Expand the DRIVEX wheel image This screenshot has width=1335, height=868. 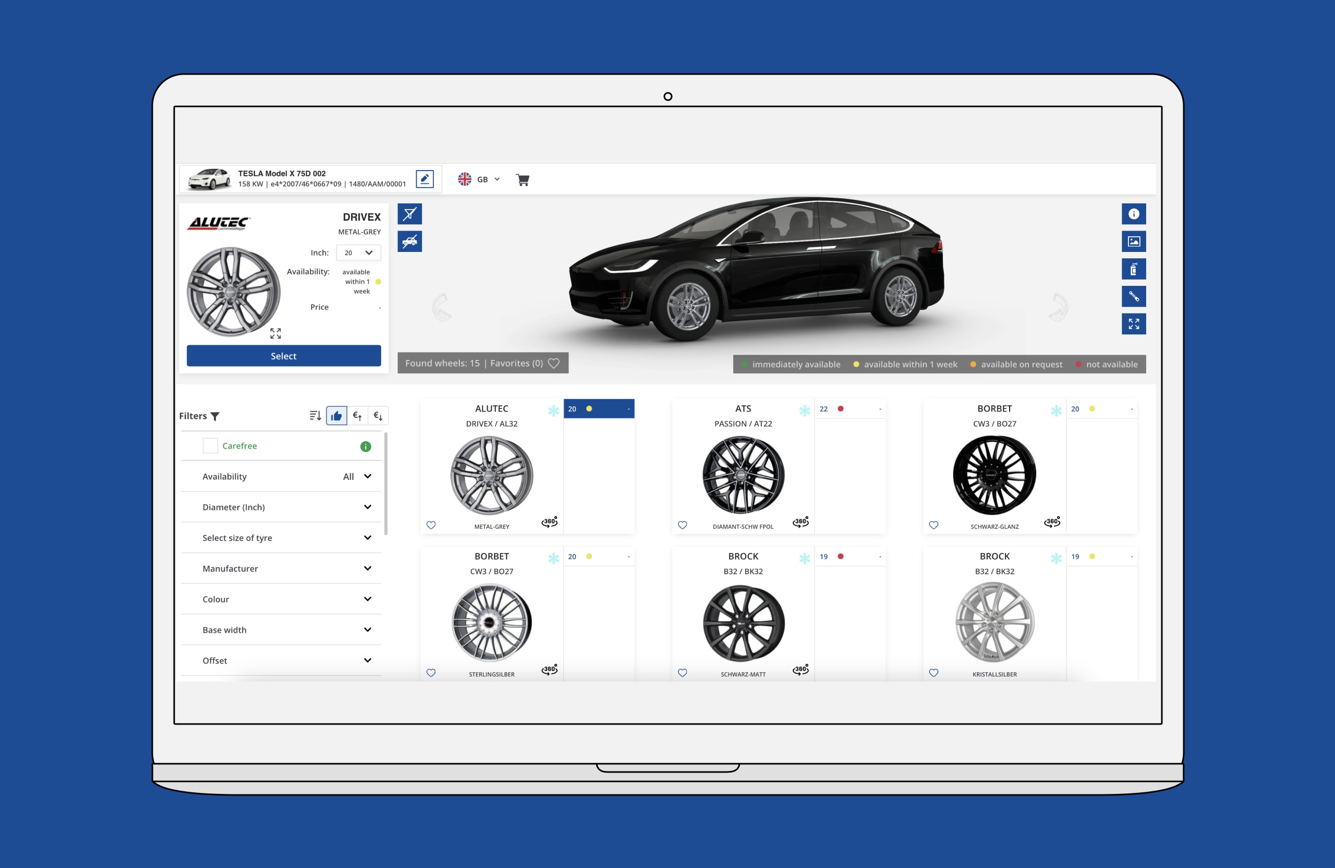pos(275,333)
